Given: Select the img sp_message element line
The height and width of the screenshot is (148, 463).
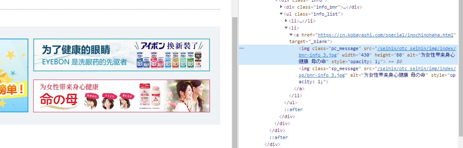Looking at the screenshot, I should coord(377,75).
